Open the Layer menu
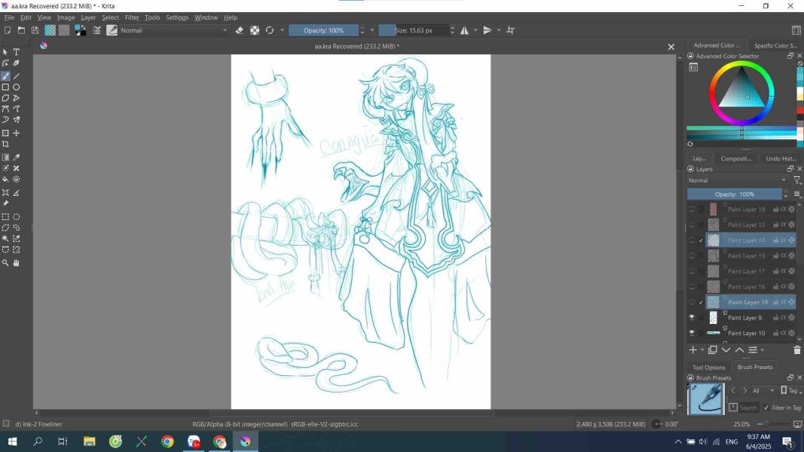The width and height of the screenshot is (804, 452). click(x=88, y=17)
